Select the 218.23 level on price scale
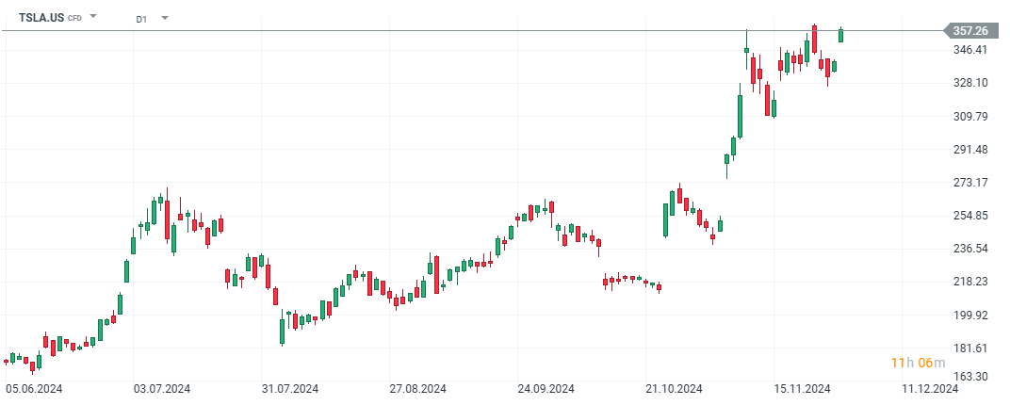The image size is (1010, 405). click(970, 282)
